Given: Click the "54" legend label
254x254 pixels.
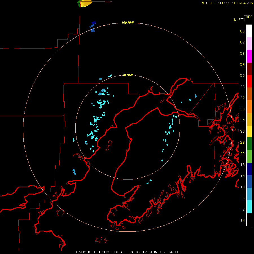Looking at the screenshot, I should [242, 65].
